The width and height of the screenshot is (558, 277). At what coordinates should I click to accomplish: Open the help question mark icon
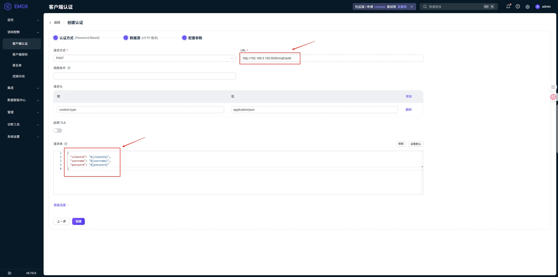point(518,7)
